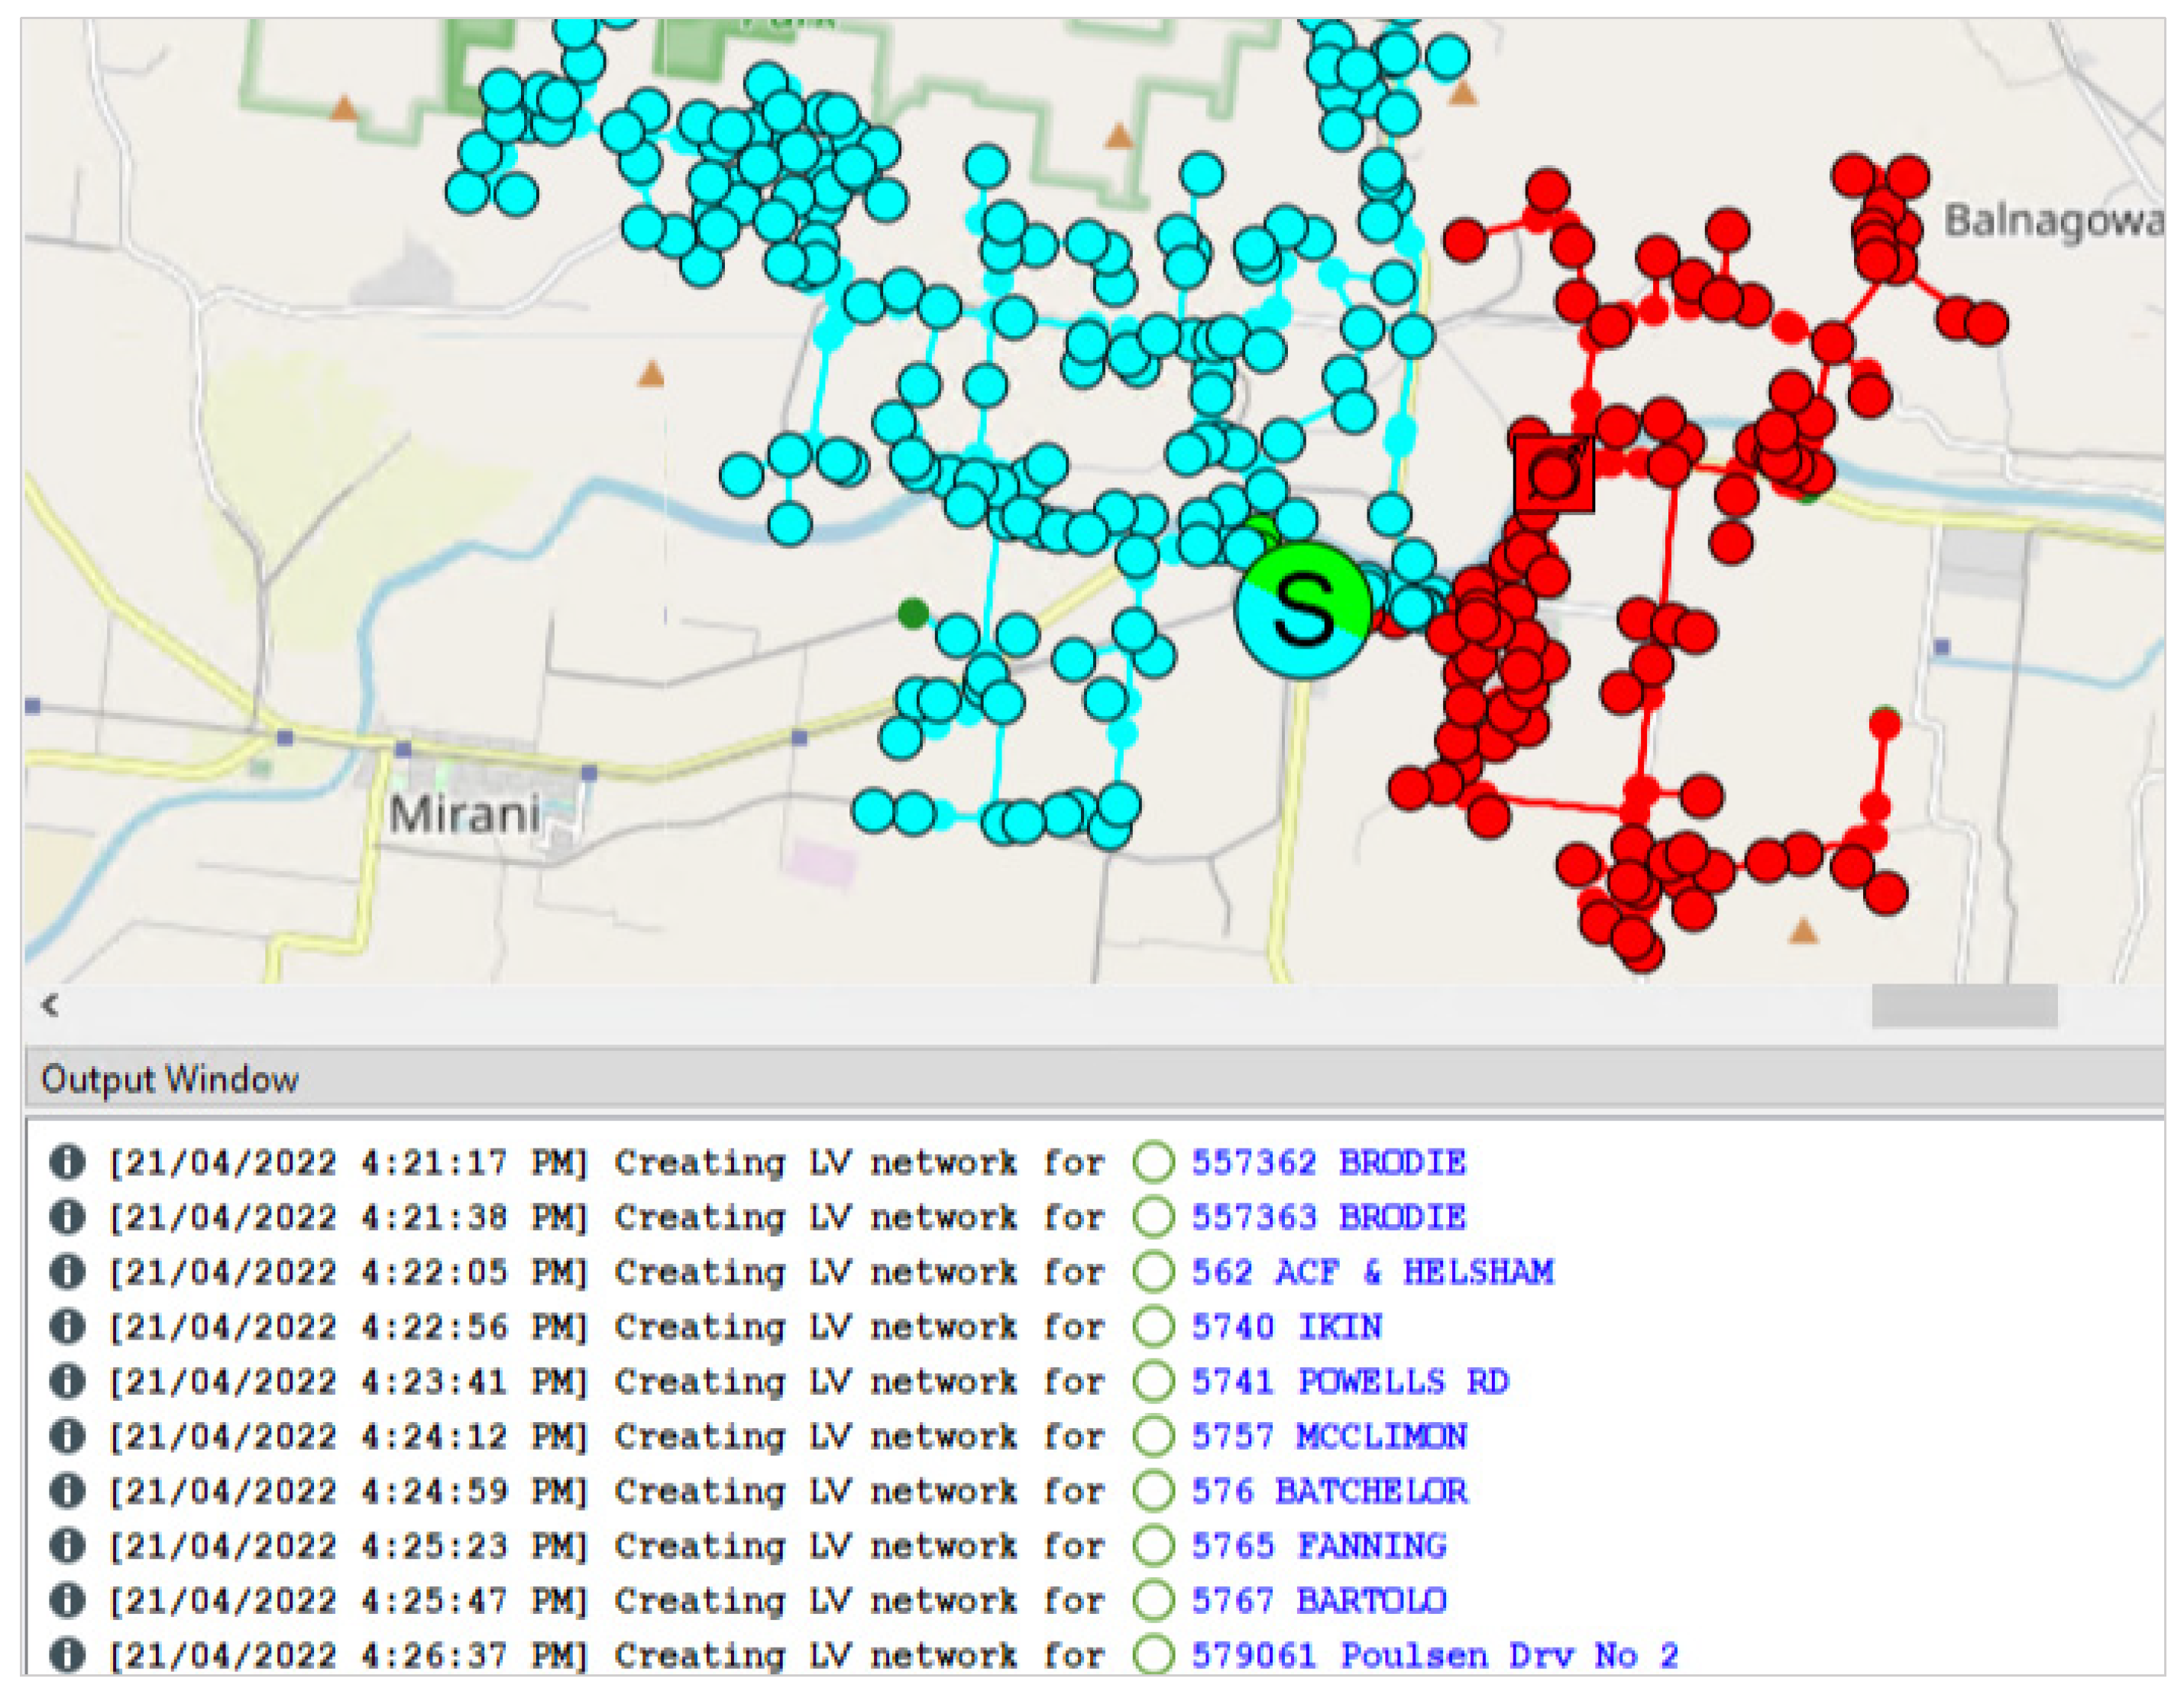Click green circle icon beside 576 BATCHELOR

[1153, 1490]
